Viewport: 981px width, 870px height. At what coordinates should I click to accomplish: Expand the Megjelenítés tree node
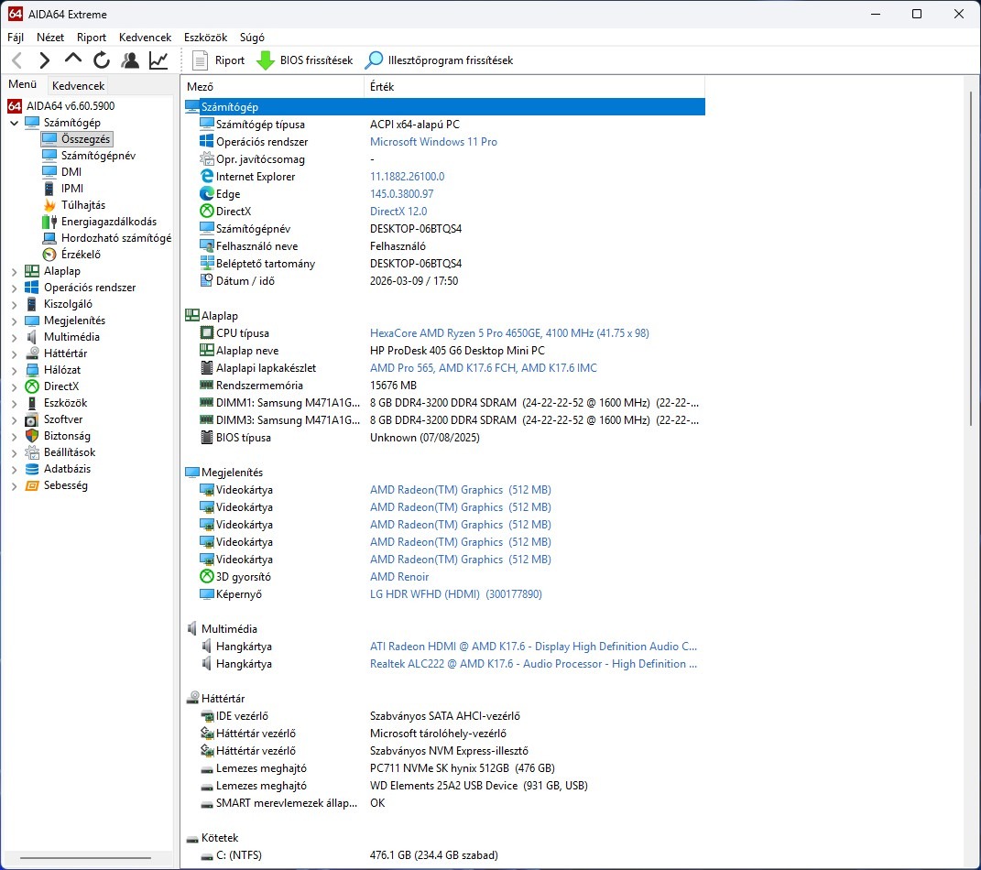pyautogui.click(x=14, y=321)
